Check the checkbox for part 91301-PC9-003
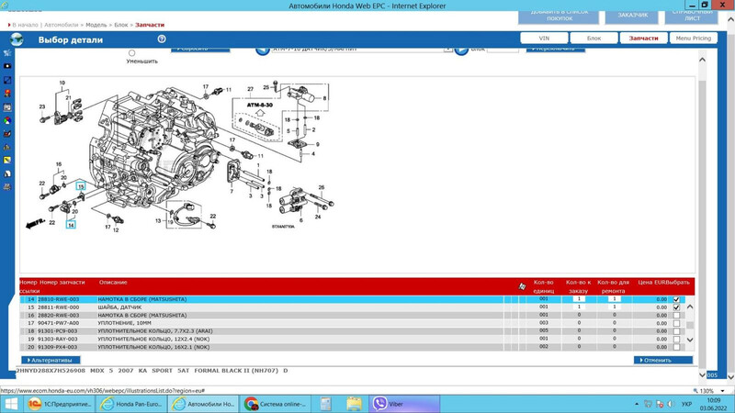 [x=676, y=331]
